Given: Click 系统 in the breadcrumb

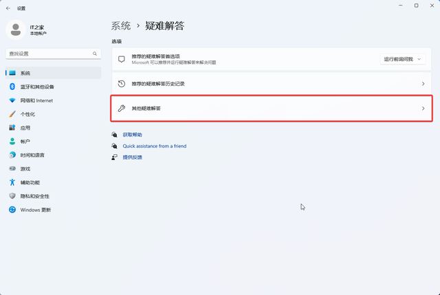Looking at the screenshot, I should pos(121,26).
